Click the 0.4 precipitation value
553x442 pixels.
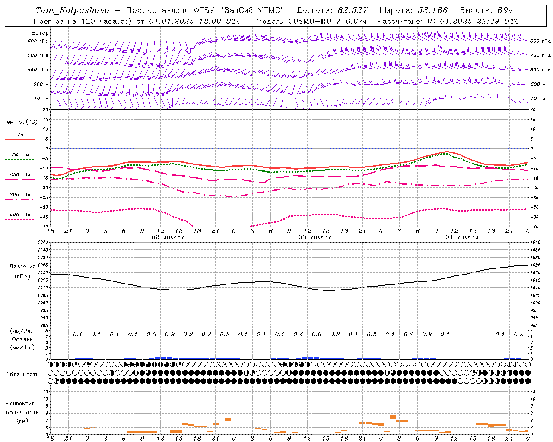pyautogui.click(x=298, y=335)
